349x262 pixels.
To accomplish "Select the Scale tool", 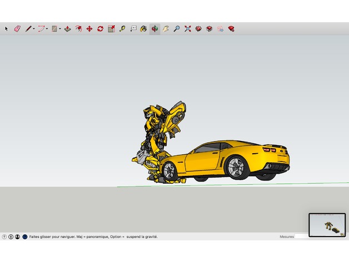I will (x=111, y=29).
